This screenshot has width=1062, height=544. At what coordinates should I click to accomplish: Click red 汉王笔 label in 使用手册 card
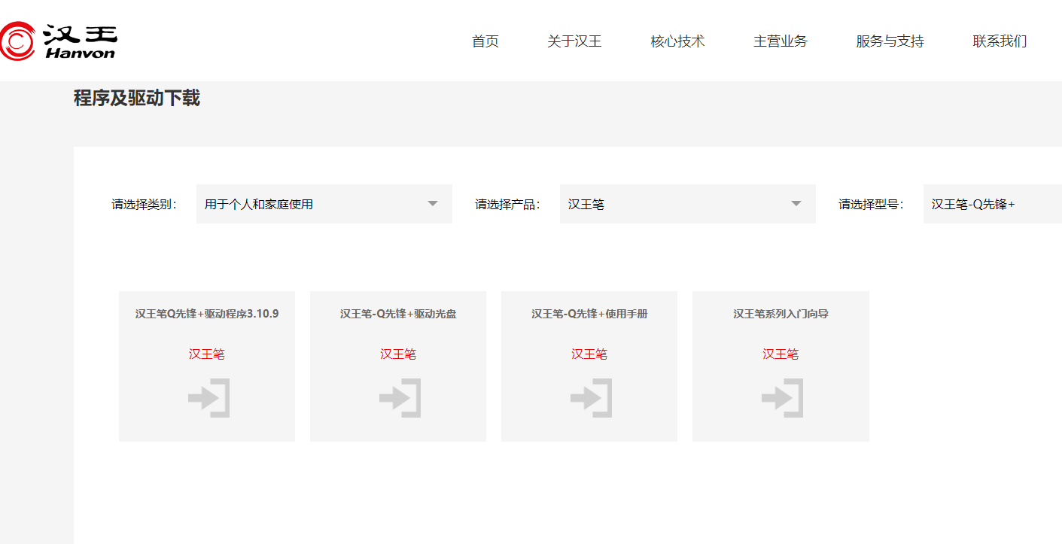click(589, 354)
